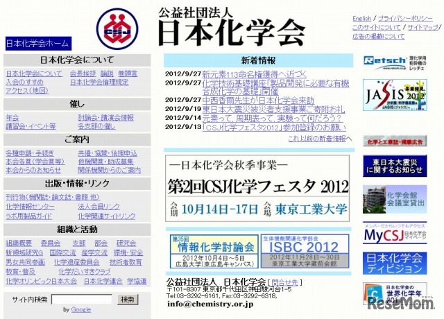The height and width of the screenshot is (319, 444).
Task: Open アクセス(地図) link
Action: coord(27,91)
